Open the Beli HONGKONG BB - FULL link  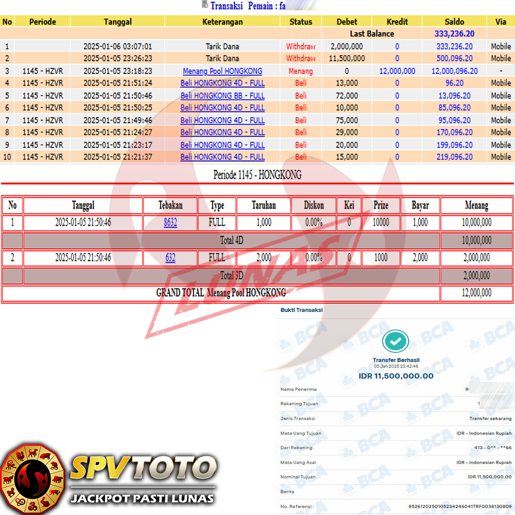point(222,96)
